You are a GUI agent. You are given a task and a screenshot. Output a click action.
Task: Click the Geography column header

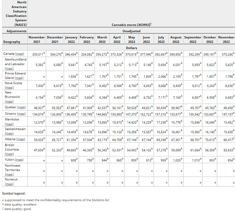point(12,42)
